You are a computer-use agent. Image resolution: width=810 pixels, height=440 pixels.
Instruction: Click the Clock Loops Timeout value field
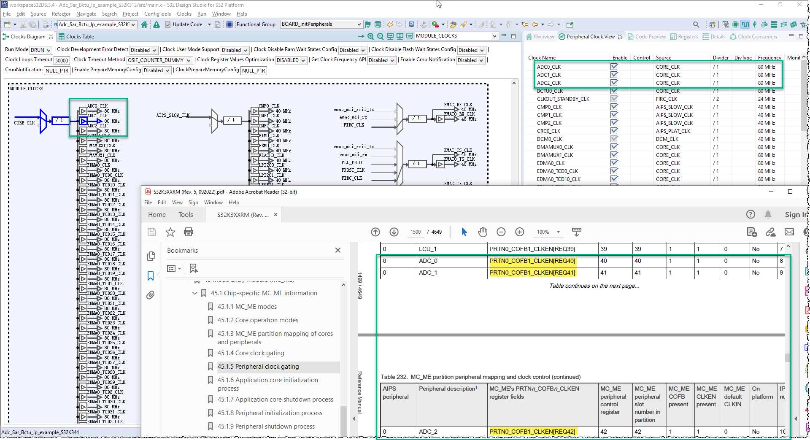pyautogui.click(x=61, y=60)
